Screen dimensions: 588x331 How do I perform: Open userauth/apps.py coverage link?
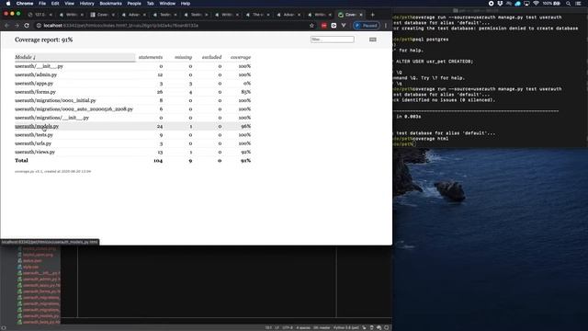pyautogui.click(x=34, y=84)
